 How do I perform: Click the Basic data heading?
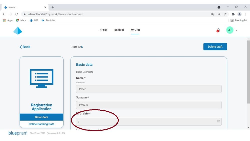[x=84, y=64]
